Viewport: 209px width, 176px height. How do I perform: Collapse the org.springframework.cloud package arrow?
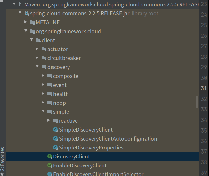(x=26, y=31)
